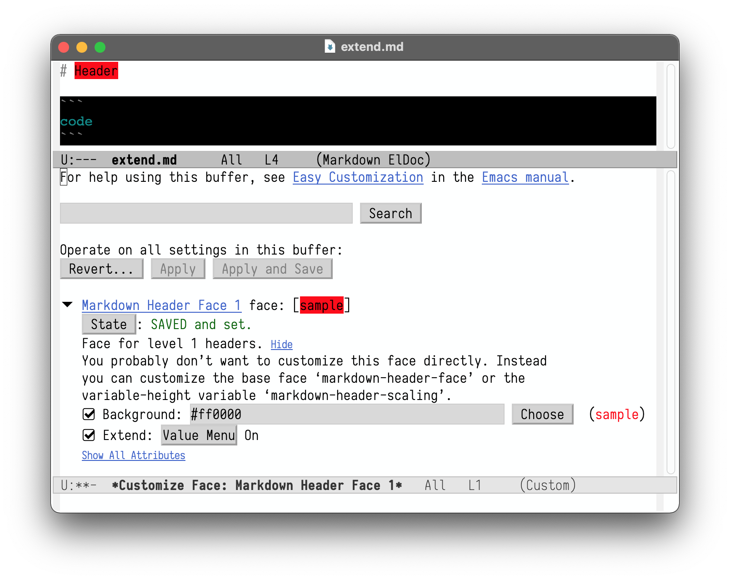Click the Customize Face buffer name in mode line
The image size is (730, 580).
257,485
